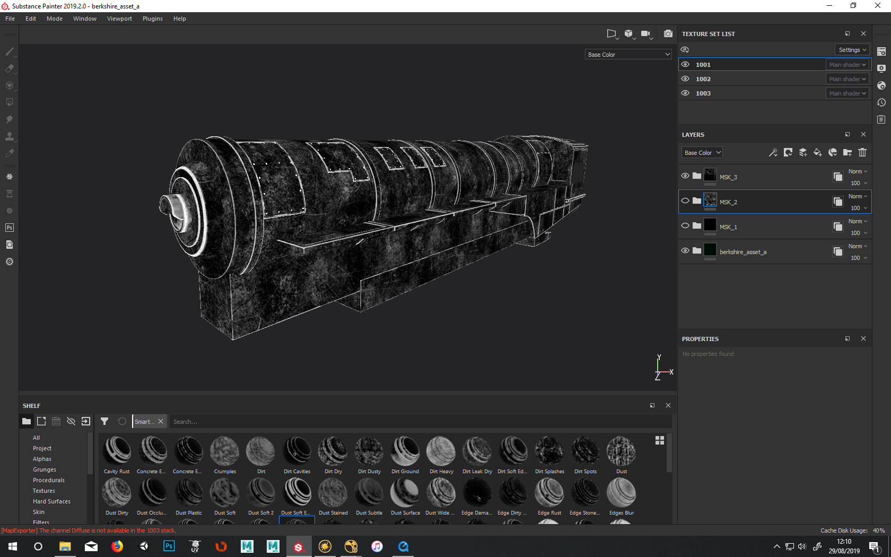Select the Paint brush tool
Screen dimensions: 891x557
click(x=9, y=51)
